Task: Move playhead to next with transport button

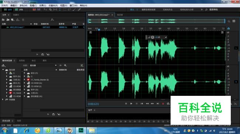Action: click(158, 104)
